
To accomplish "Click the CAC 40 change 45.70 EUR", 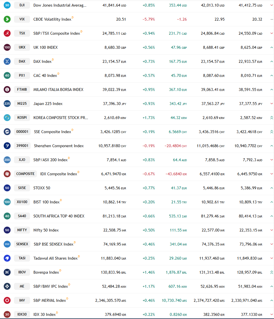I will click(179, 75).
